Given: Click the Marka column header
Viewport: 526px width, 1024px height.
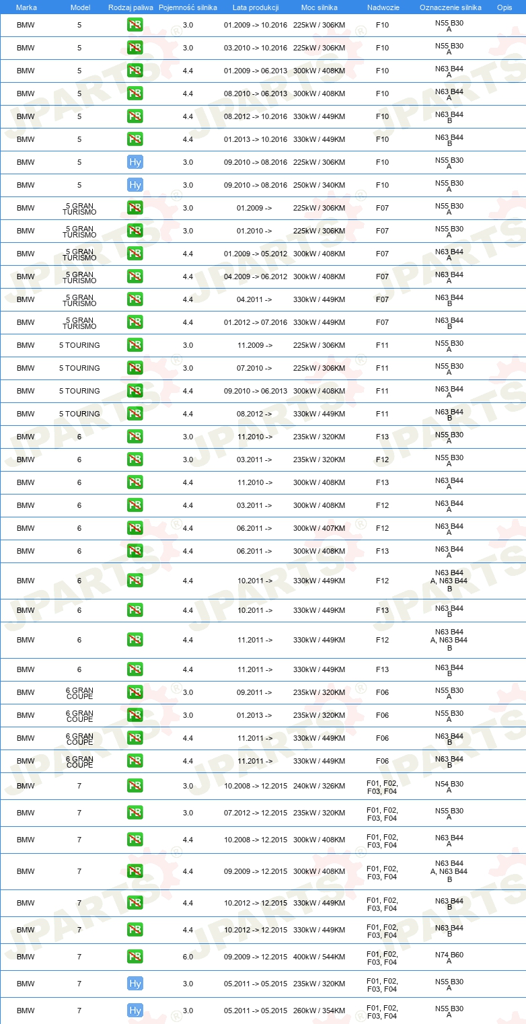Looking at the screenshot, I should click(26, 7).
